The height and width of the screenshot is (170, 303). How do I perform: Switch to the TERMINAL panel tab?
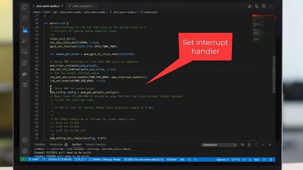click(40, 144)
